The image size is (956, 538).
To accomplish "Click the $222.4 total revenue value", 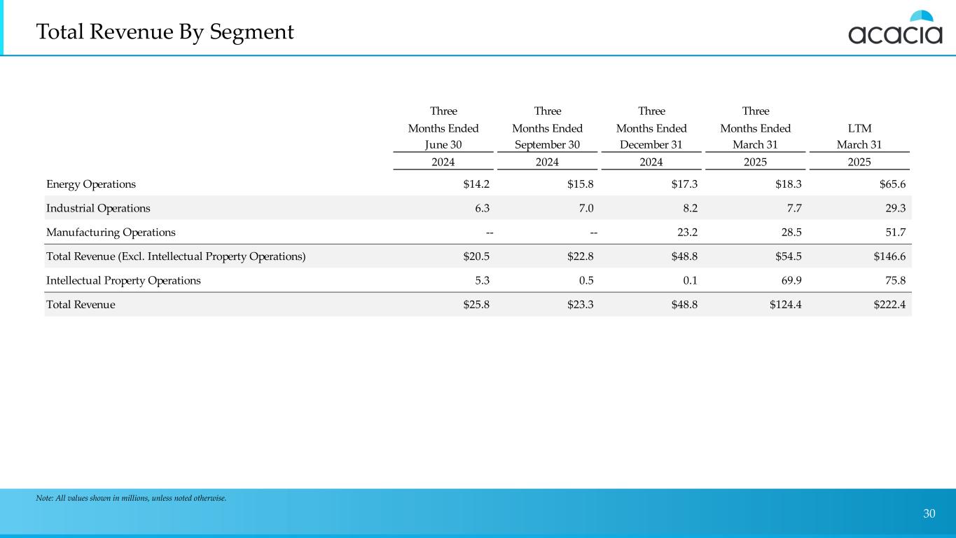I will point(888,305).
